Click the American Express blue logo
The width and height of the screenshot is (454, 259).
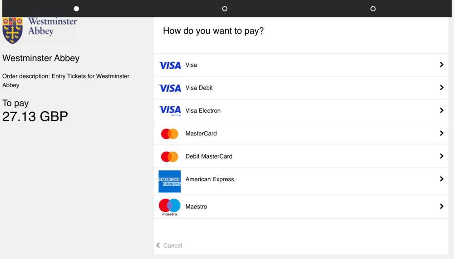pos(170,181)
